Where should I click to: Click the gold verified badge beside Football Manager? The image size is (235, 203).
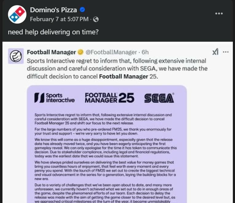[80, 52]
